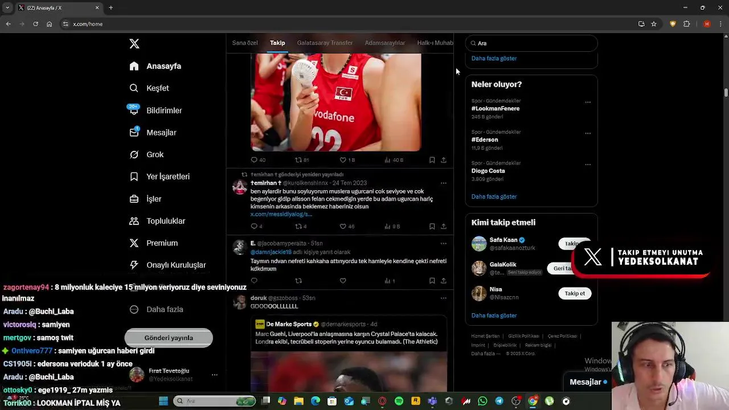Expand Mesajlar drawer at bottom right
This screenshot has height=410, width=729.
click(588, 382)
